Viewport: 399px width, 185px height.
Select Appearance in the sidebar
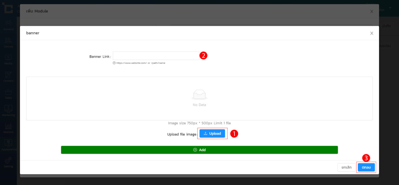coord(8,145)
